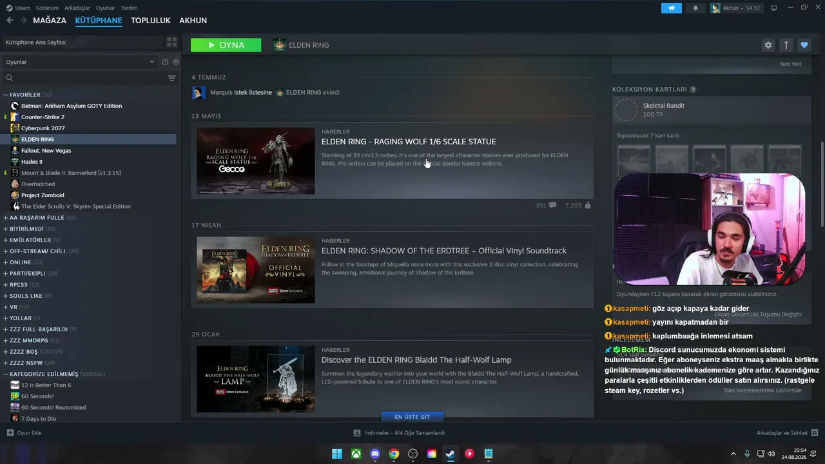Open the Raging Wolf statue thumbnail

click(x=256, y=161)
